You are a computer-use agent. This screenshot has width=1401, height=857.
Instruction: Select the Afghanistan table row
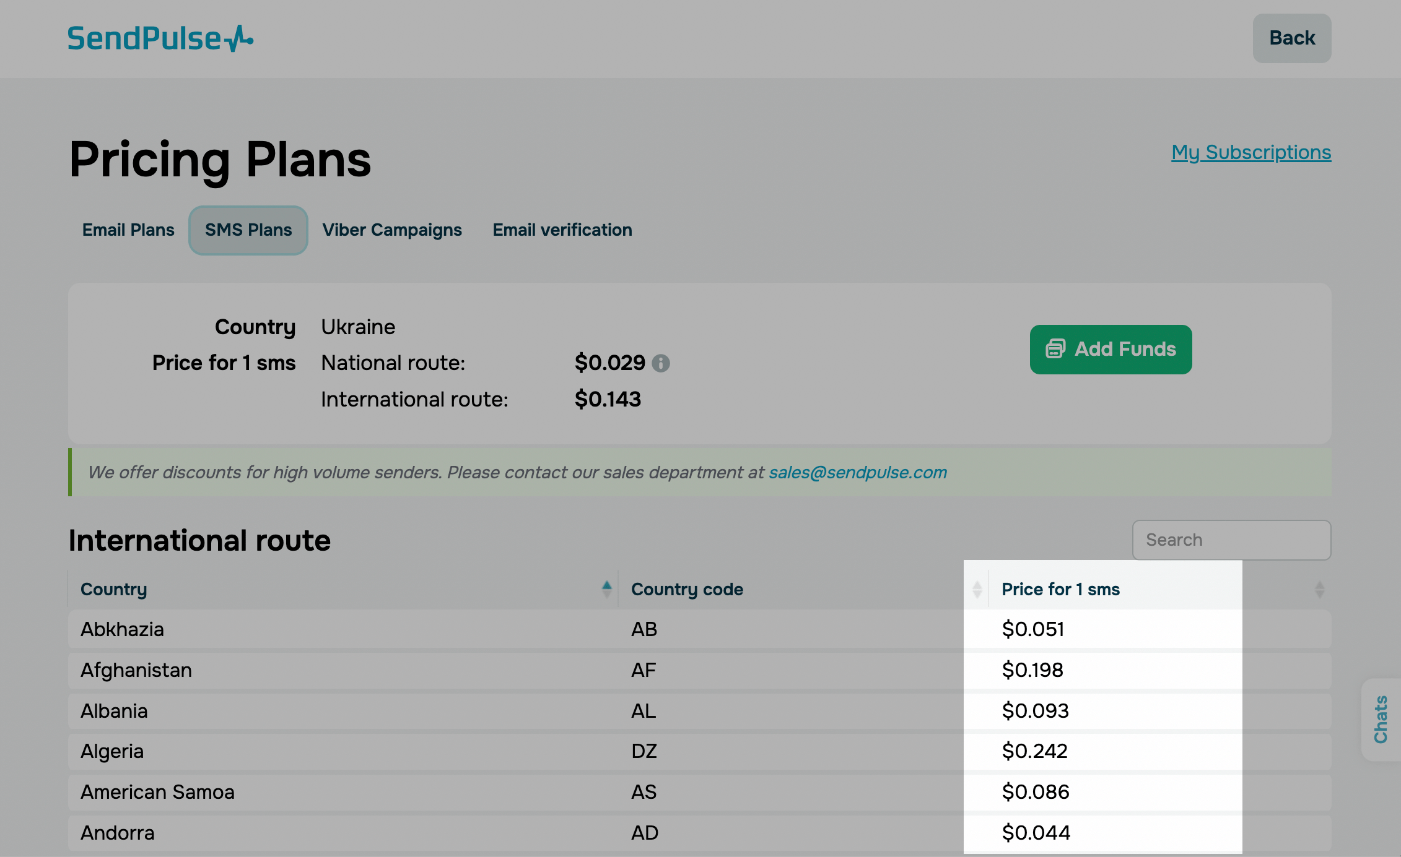136,670
